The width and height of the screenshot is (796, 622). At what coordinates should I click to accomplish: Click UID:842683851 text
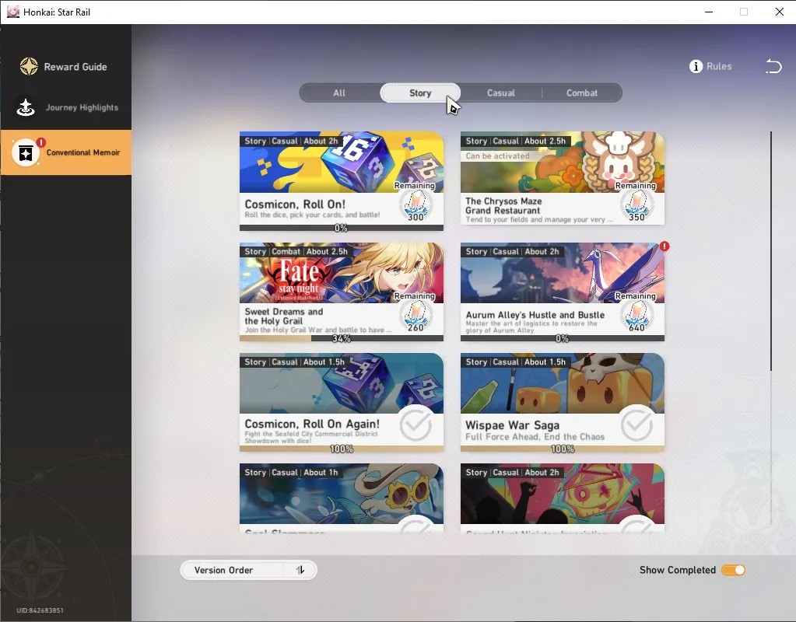click(x=40, y=610)
